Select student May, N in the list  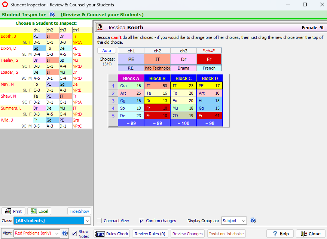(46, 87)
